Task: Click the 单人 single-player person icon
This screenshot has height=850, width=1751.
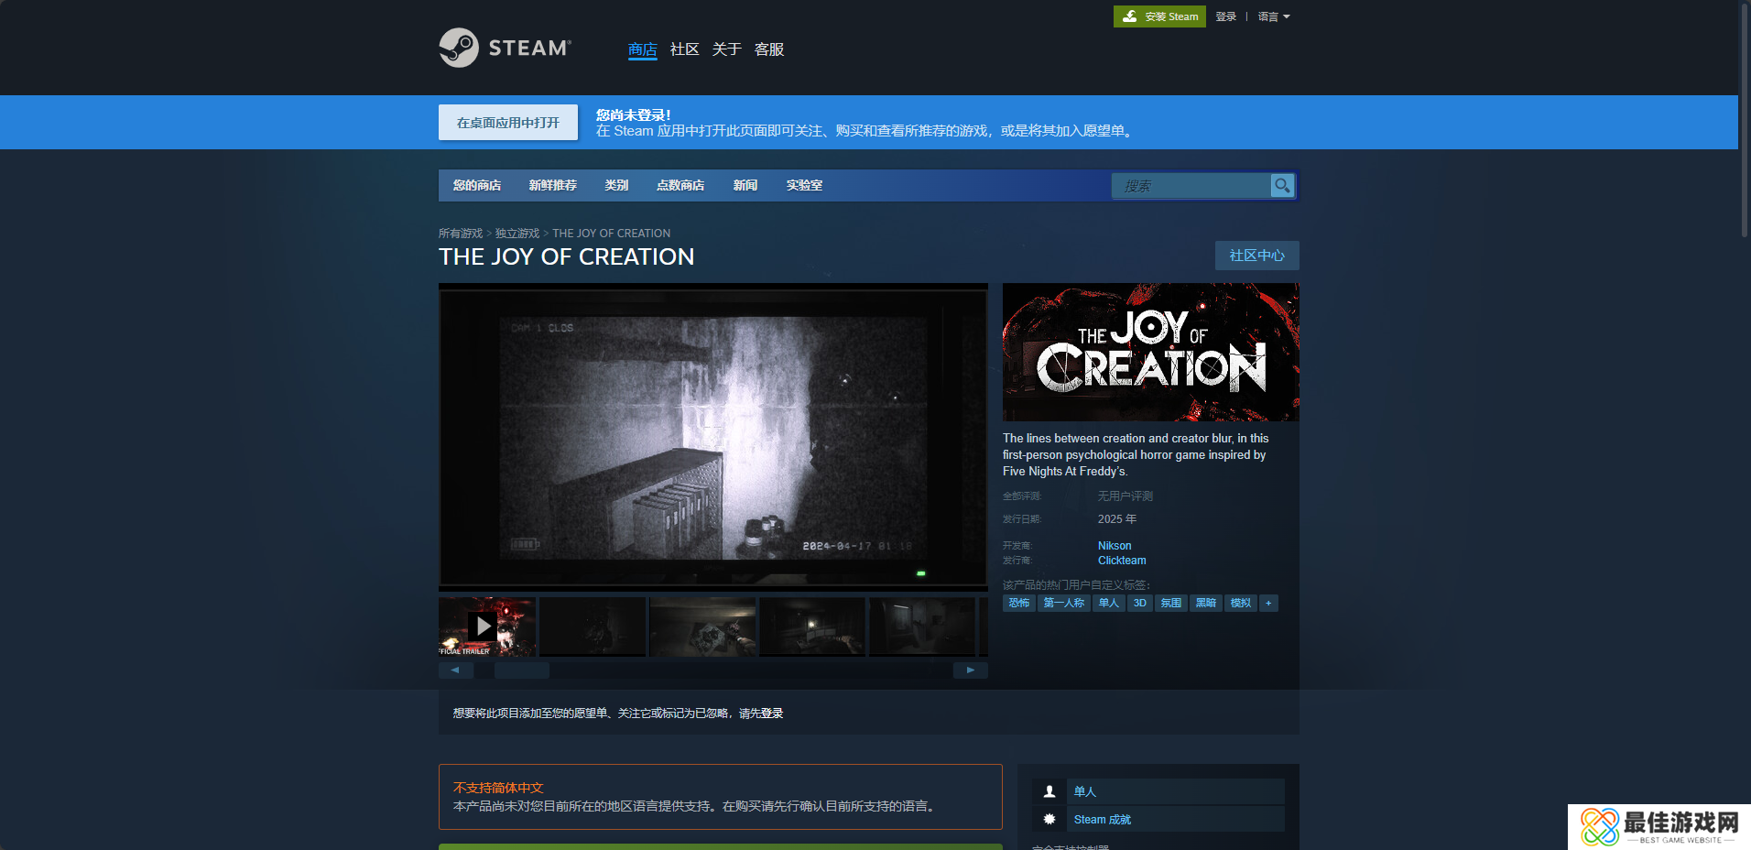Action: coord(1050,791)
